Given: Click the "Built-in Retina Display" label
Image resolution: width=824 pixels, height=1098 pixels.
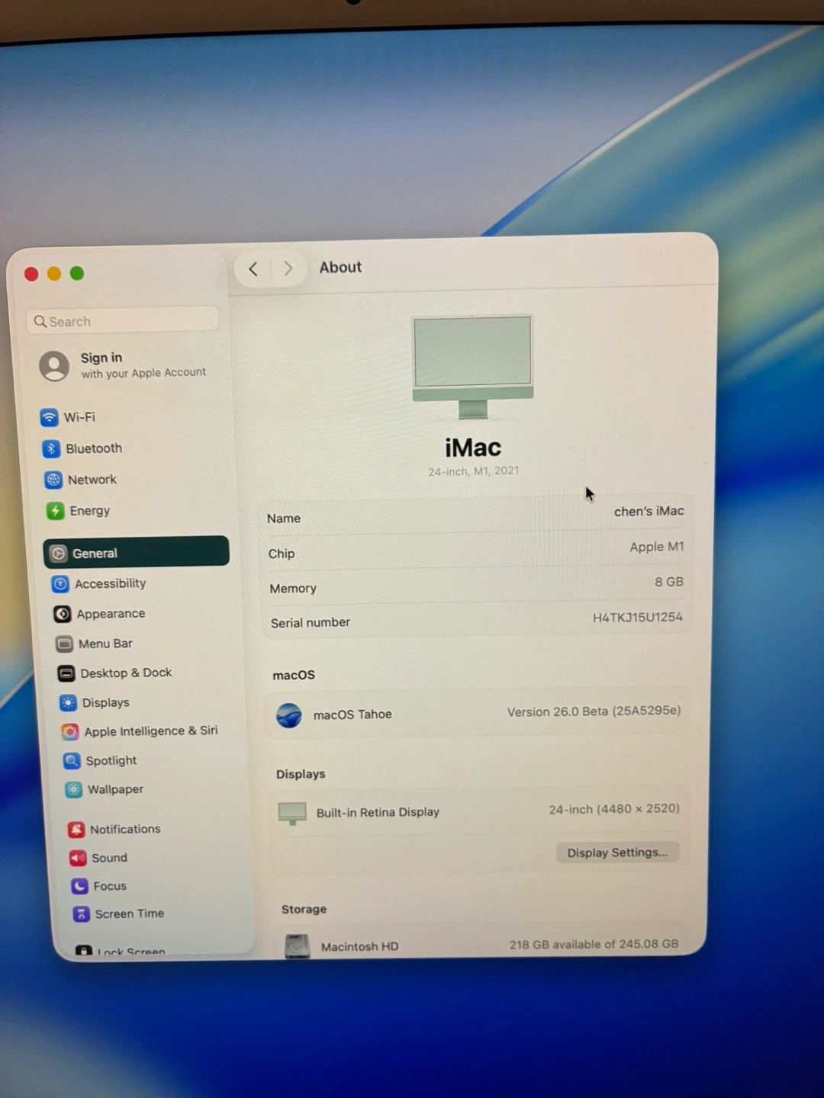Looking at the screenshot, I should [378, 813].
